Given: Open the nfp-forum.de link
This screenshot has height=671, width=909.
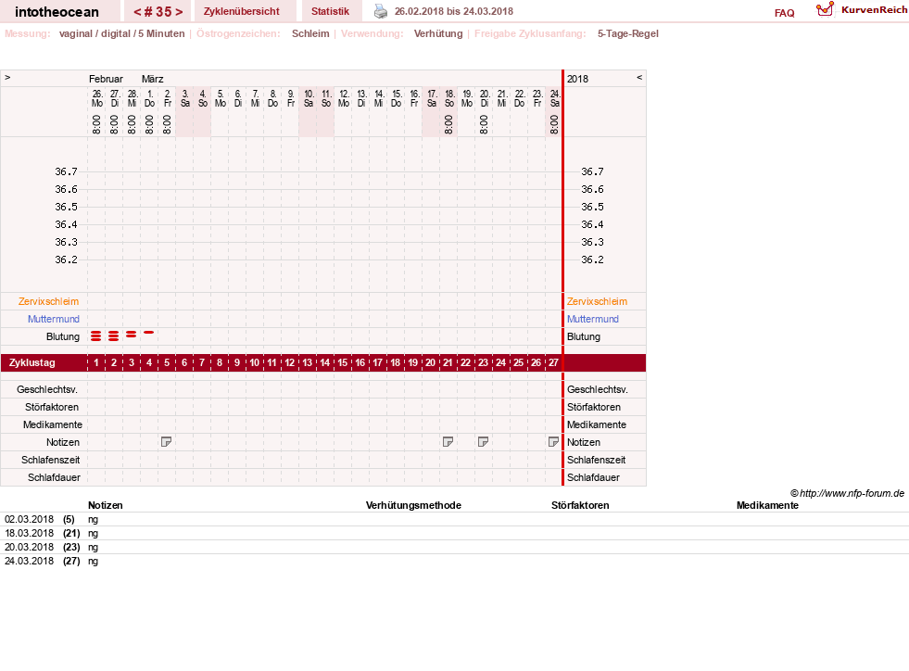Looking at the screenshot, I should click(x=852, y=493).
